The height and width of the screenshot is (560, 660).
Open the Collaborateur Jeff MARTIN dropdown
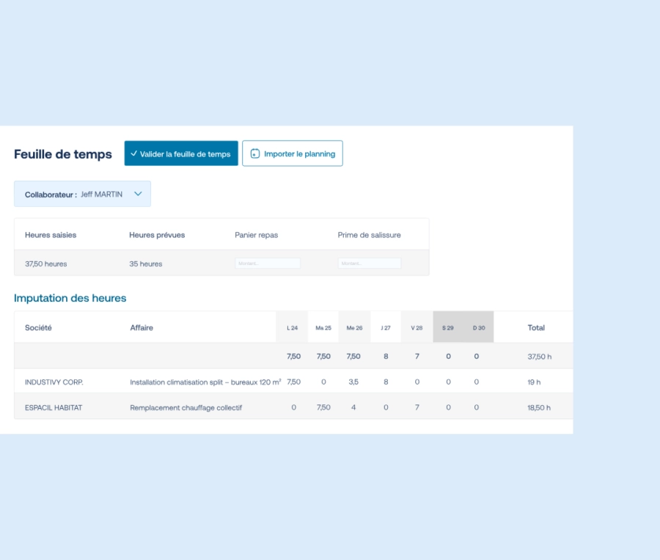pyautogui.click(x=82, y=194)
